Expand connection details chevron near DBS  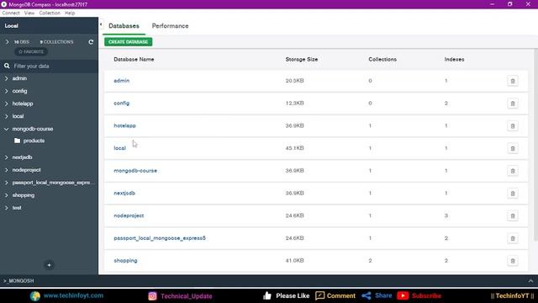(7, 42)
